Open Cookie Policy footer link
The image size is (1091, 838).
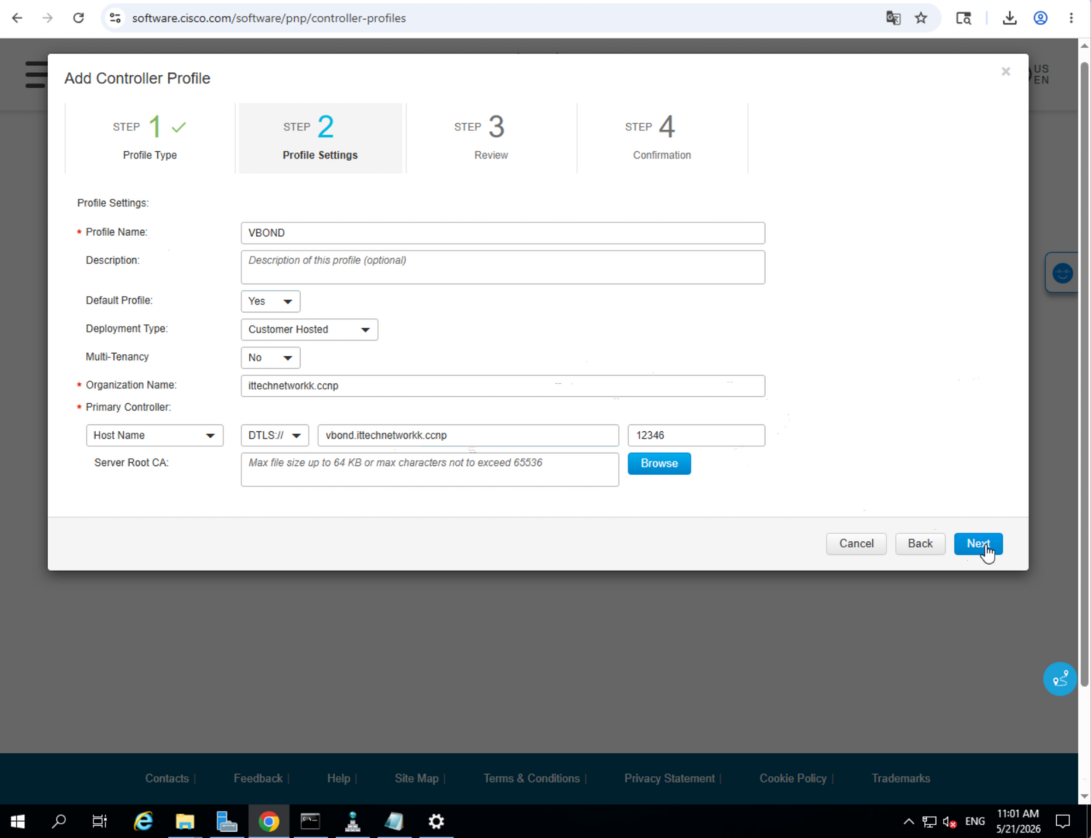tap(793, 778)
